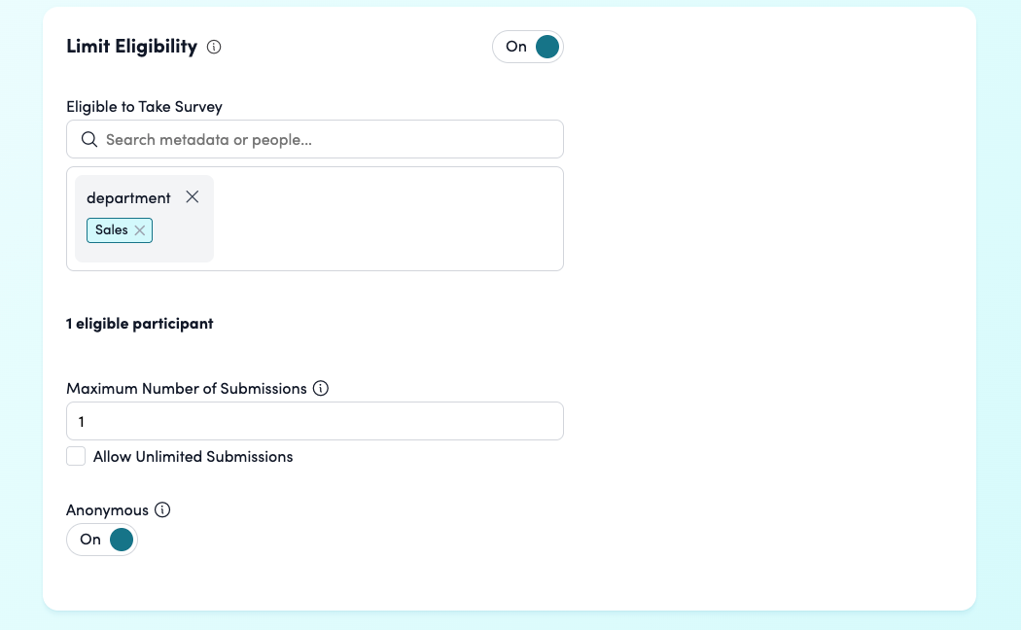Click the Anonymous label text
Viewport: 1021px width, 630px height.
tap(107, 510)
